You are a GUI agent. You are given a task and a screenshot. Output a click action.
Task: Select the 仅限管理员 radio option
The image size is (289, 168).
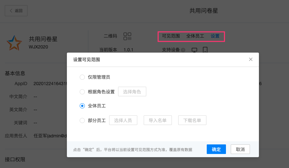tap(82, 77)
